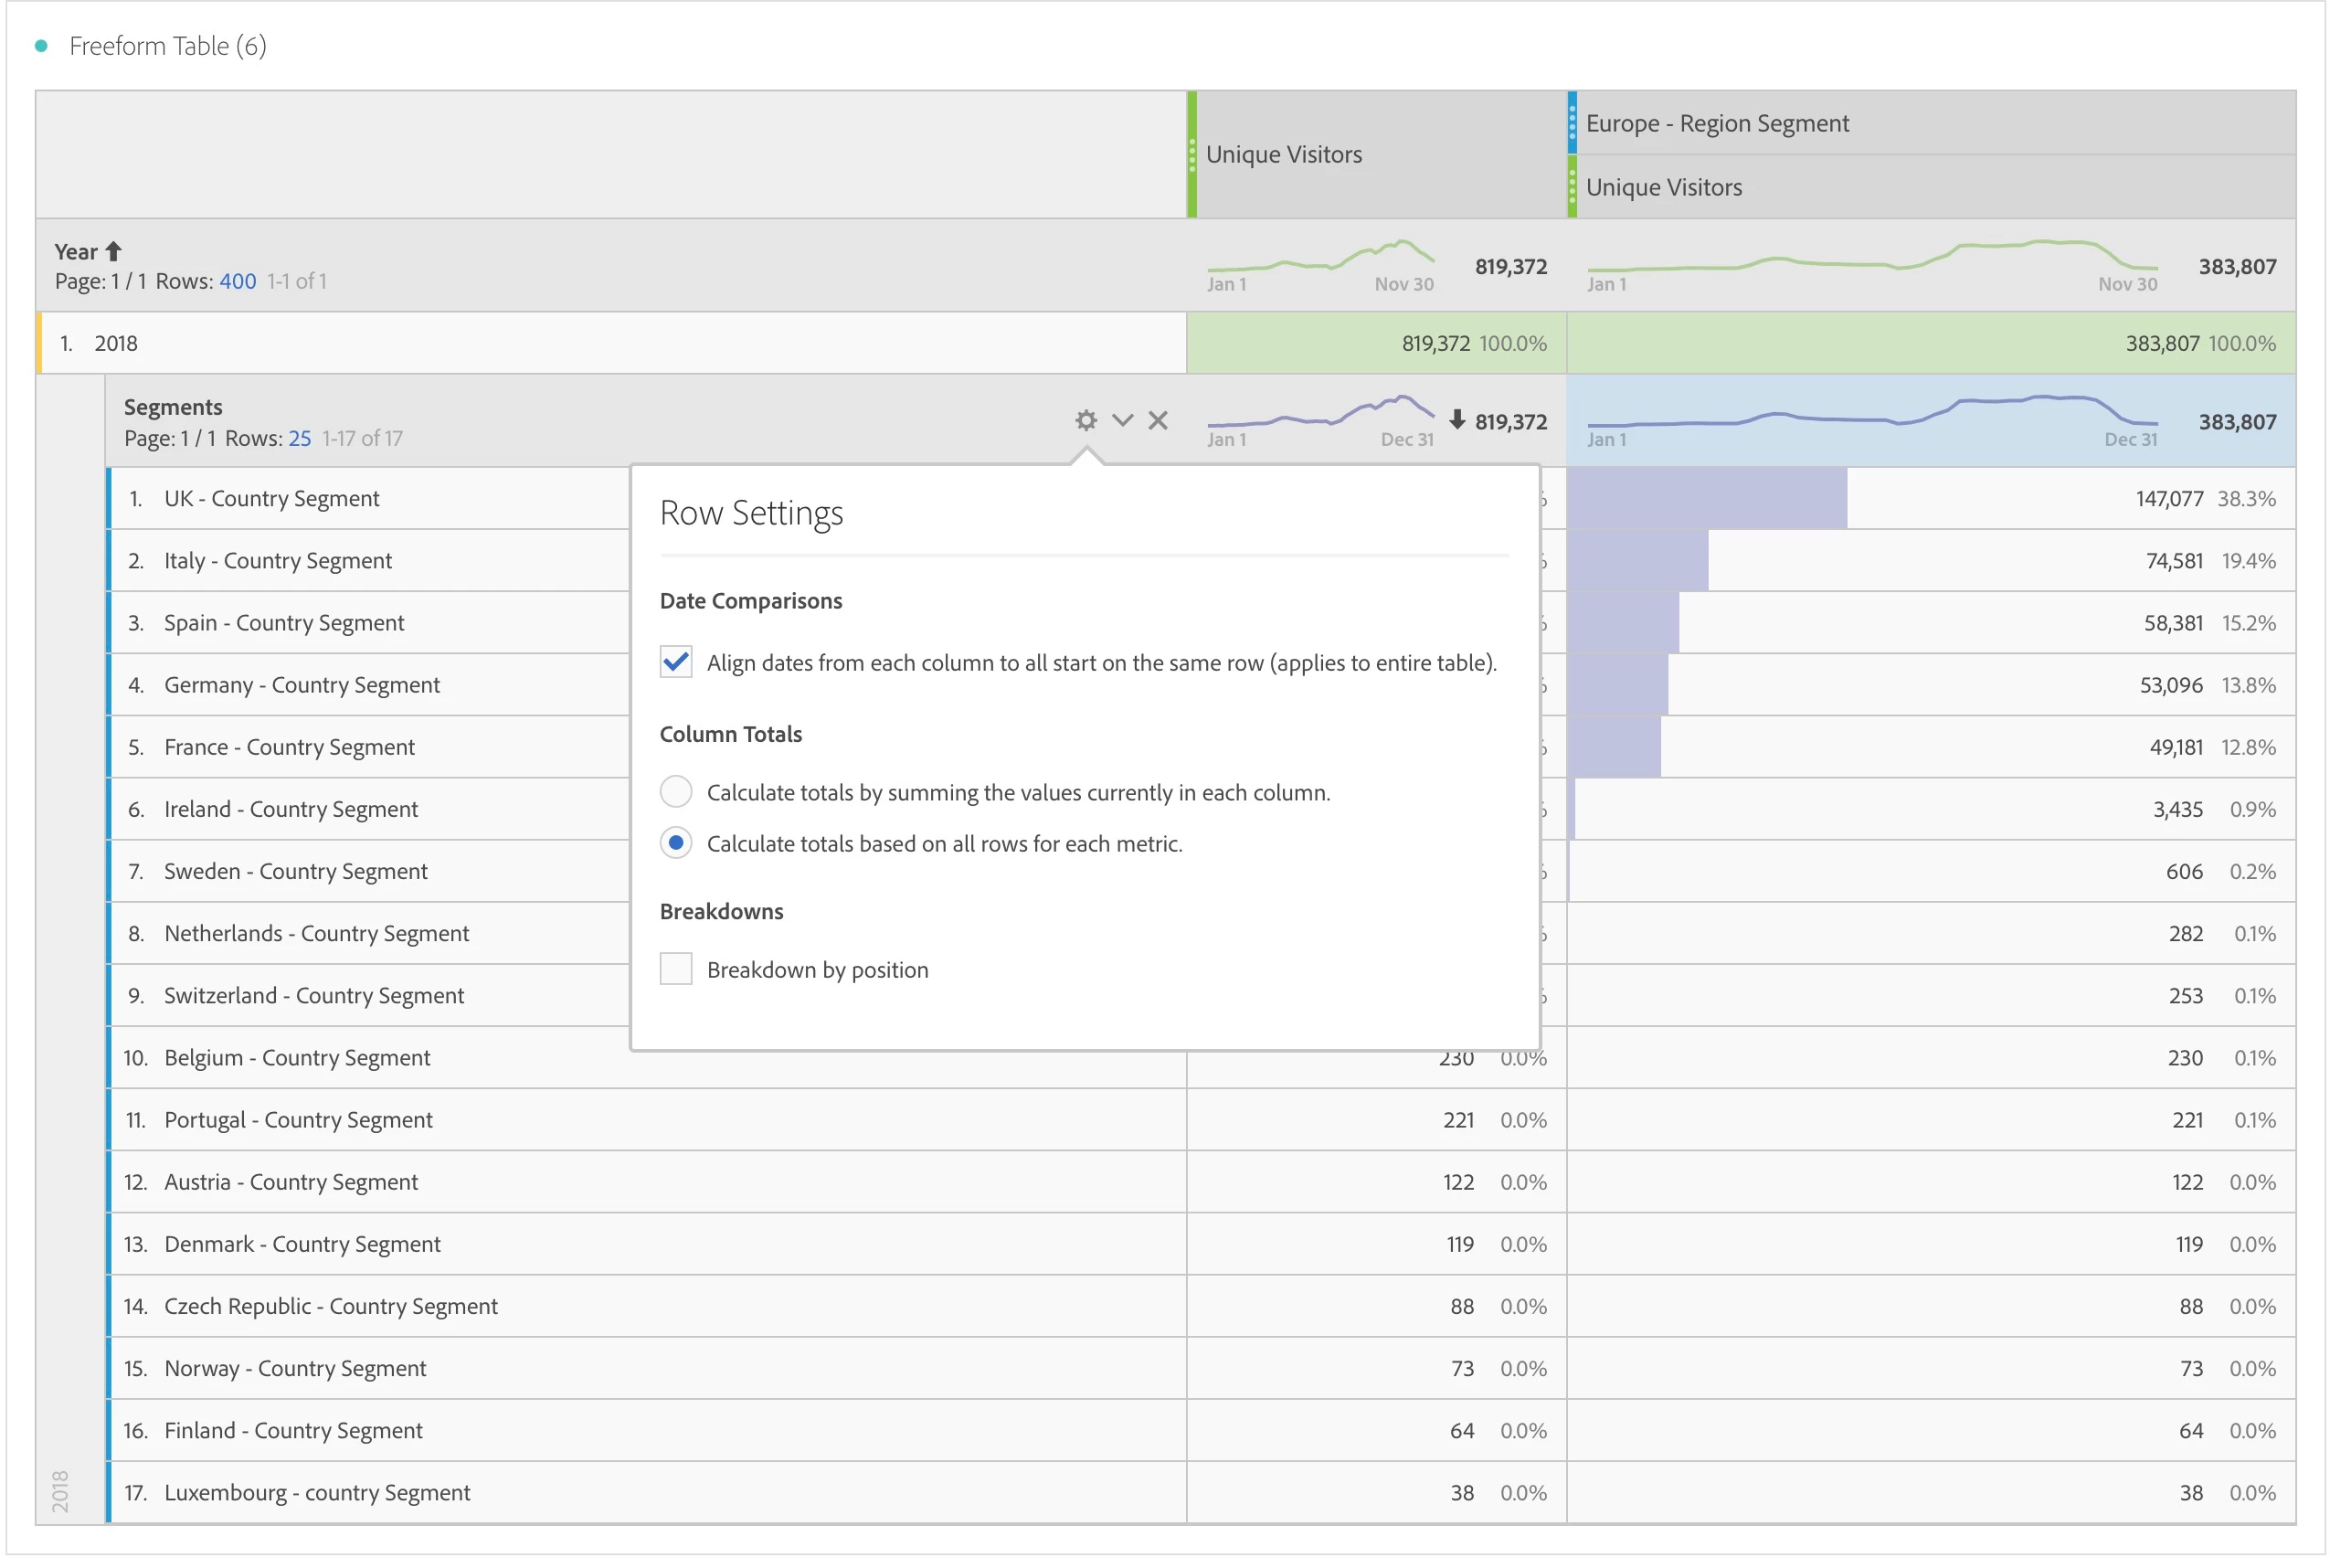The height and width of the screenshot is (1568, 2330).
Task: Click the Segments row settings gear icon
Action: click(1086, 420)
